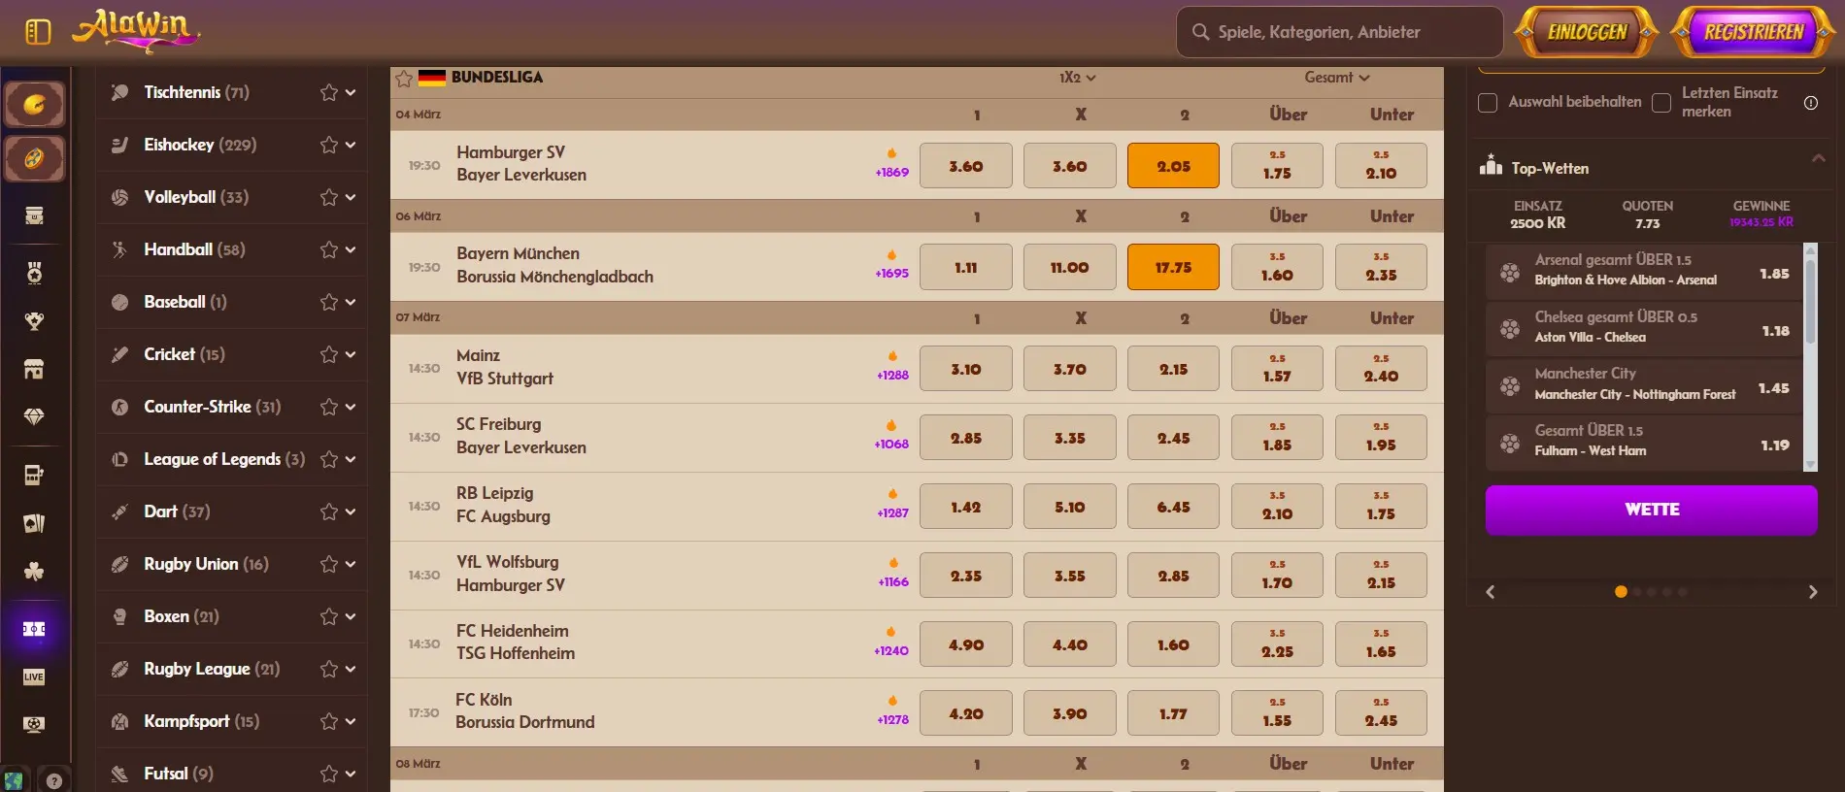Viewport: 1845px width, 792px height.
Task: Select Rugby Union (16) sport
Action: (206, 564)
